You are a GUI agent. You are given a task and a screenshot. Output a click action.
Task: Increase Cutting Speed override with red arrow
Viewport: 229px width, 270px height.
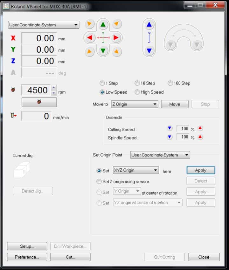click(200, 128)
